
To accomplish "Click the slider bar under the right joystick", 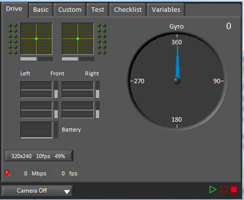I will (78, 59).
